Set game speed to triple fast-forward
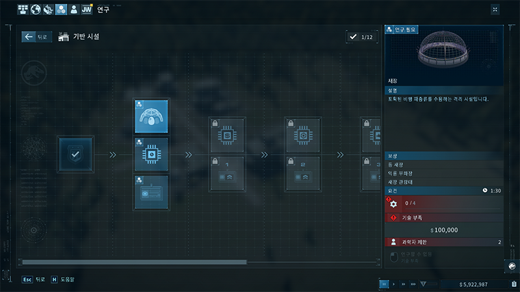Viewport: 520px width, 292px height. (413, 284)
